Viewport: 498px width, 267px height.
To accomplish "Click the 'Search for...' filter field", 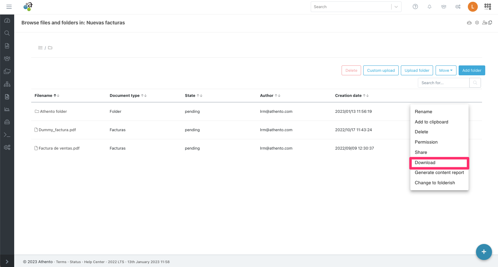I will [x=444, y=83].
